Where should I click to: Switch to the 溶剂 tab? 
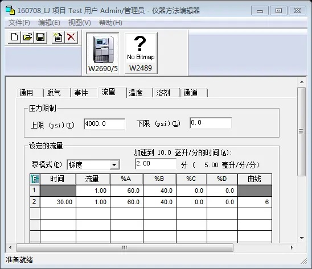coord(163,93)
